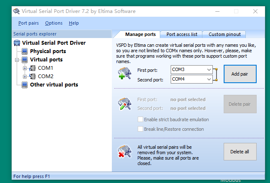270x183 pixels.
Task: Click the Delete pair button
Action: pos(240,104)
